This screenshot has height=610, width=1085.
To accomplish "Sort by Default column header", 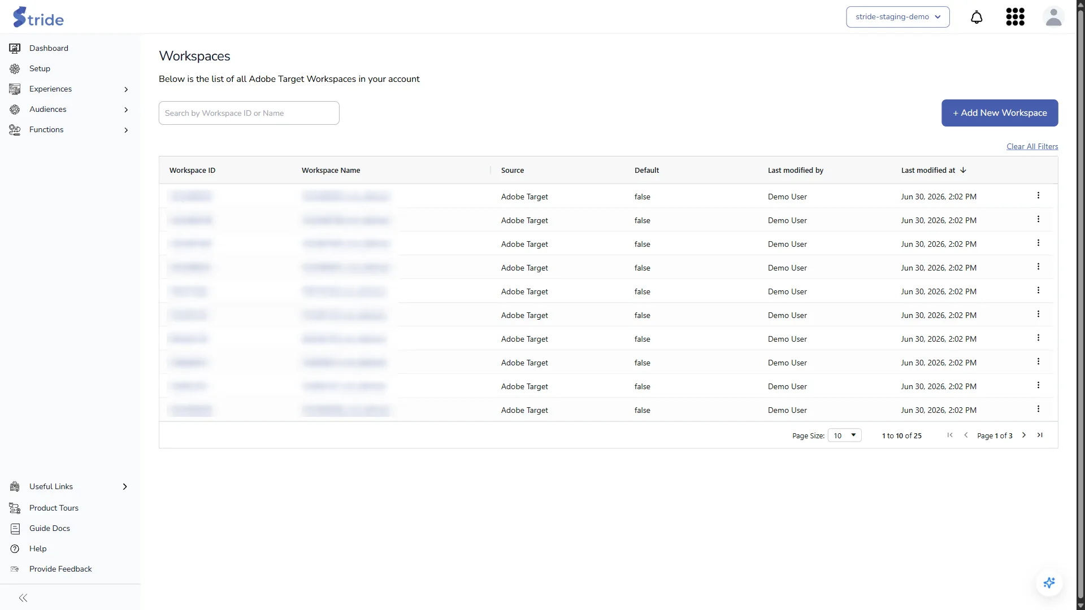I will pyautogui.click(x=646, y=170).
